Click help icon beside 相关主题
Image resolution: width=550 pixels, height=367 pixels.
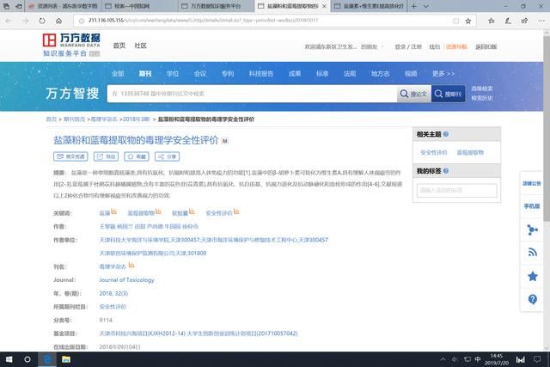pyautogui.click(x=446, y=134)
